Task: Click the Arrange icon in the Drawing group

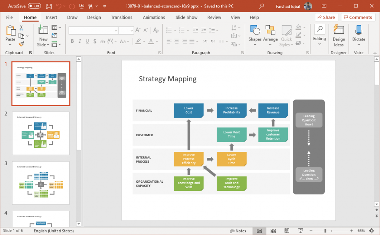Action: point(271,34)
